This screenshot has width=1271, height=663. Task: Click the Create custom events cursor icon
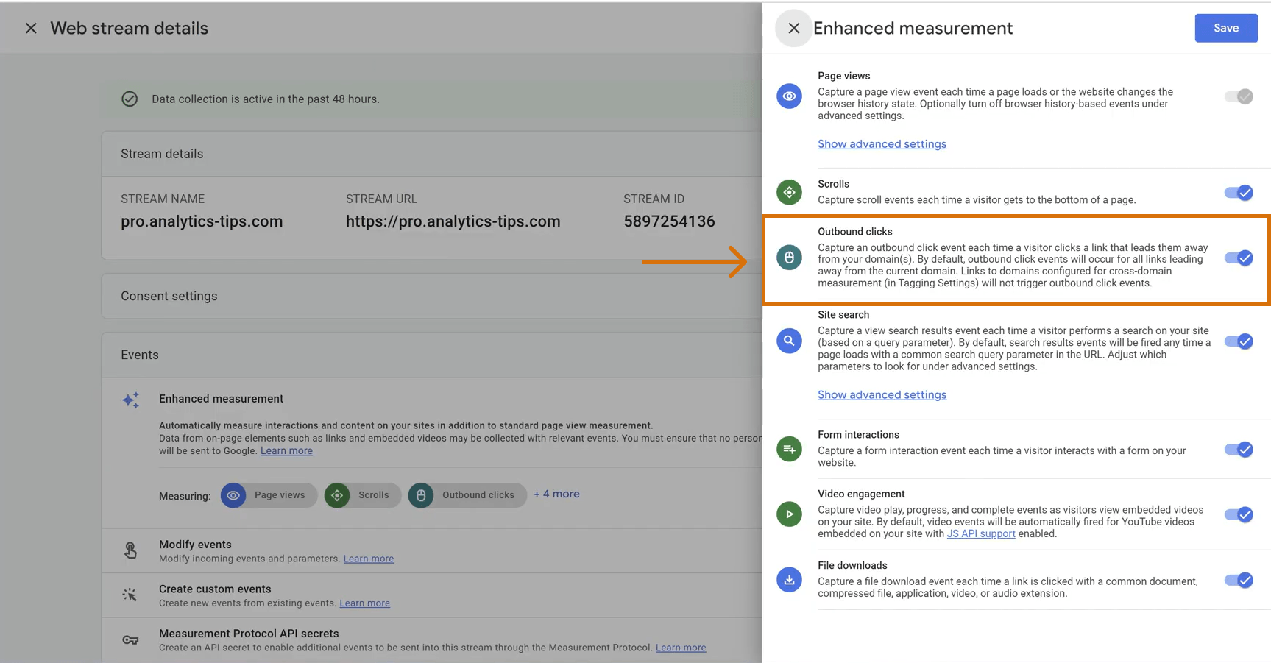130,595
